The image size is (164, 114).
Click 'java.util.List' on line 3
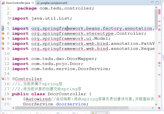pos(50,18)
